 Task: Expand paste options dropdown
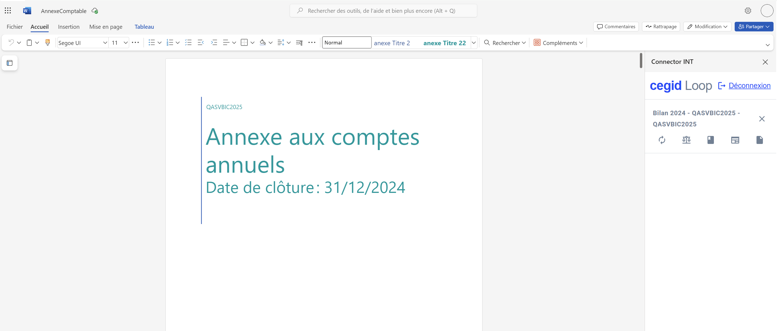tap(37, 43)
